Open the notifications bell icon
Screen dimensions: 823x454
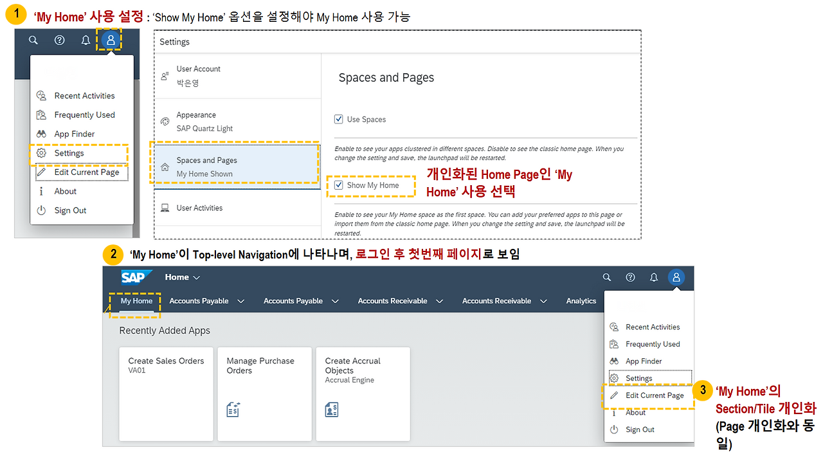85,40
